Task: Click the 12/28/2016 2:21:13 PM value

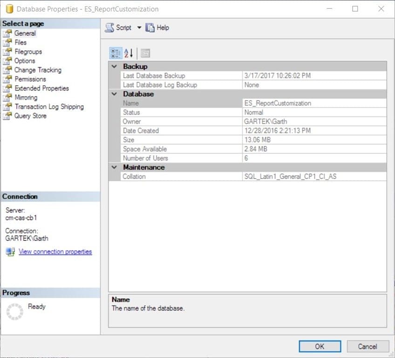Action: tap(277, 131)
